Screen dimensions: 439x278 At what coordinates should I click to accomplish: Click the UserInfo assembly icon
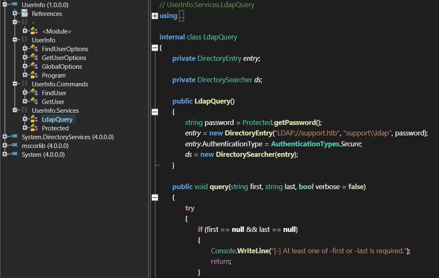click(14, 5)
